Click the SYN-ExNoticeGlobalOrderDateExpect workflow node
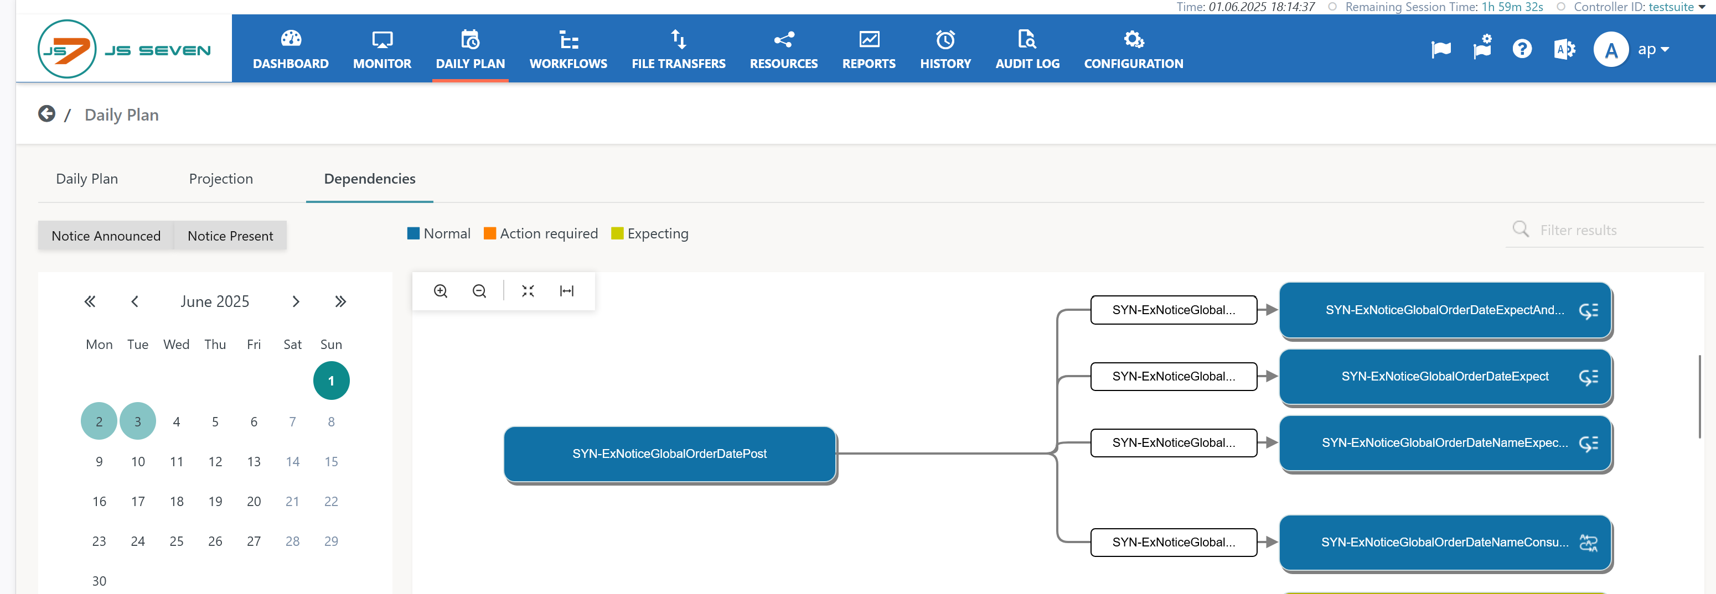 (x=1444, y=377)
